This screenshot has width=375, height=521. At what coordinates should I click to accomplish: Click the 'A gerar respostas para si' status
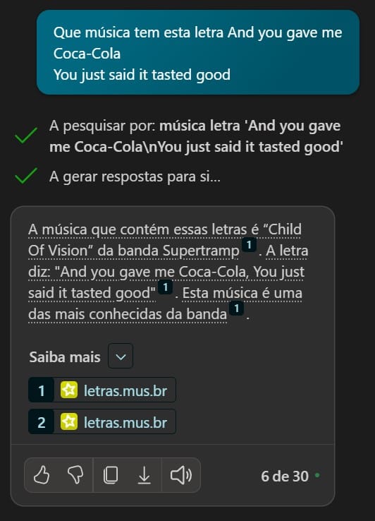pos(135,176)
